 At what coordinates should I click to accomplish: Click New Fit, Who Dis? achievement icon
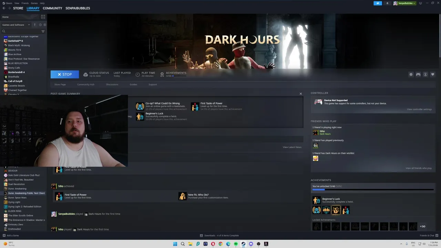click(182, 196)
